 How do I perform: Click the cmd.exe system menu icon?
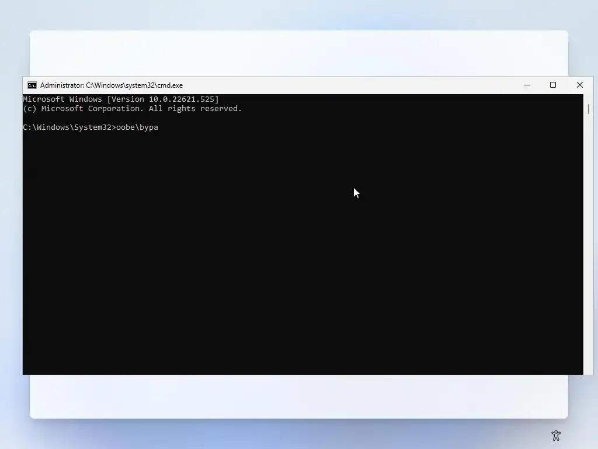pos(32,85)
